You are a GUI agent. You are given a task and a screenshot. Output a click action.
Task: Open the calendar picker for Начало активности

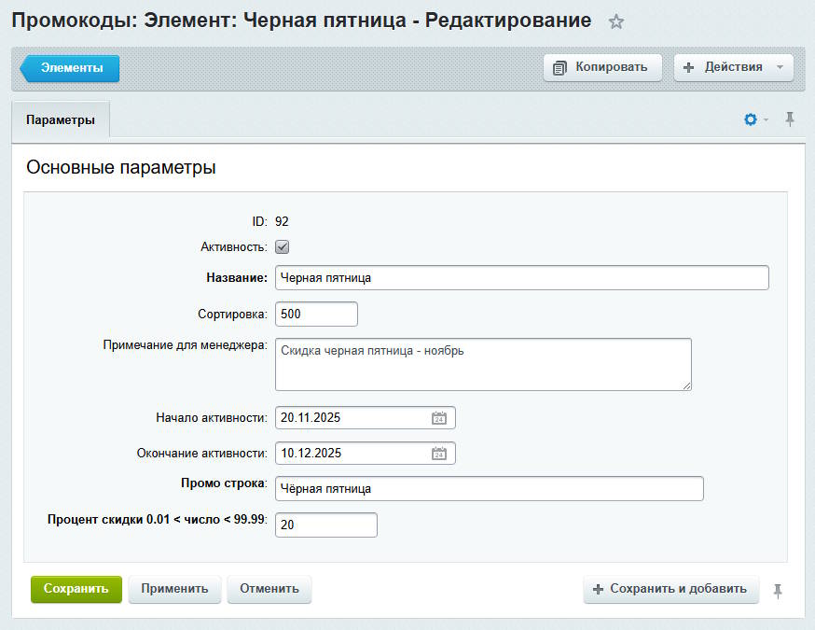pos(439,418)
